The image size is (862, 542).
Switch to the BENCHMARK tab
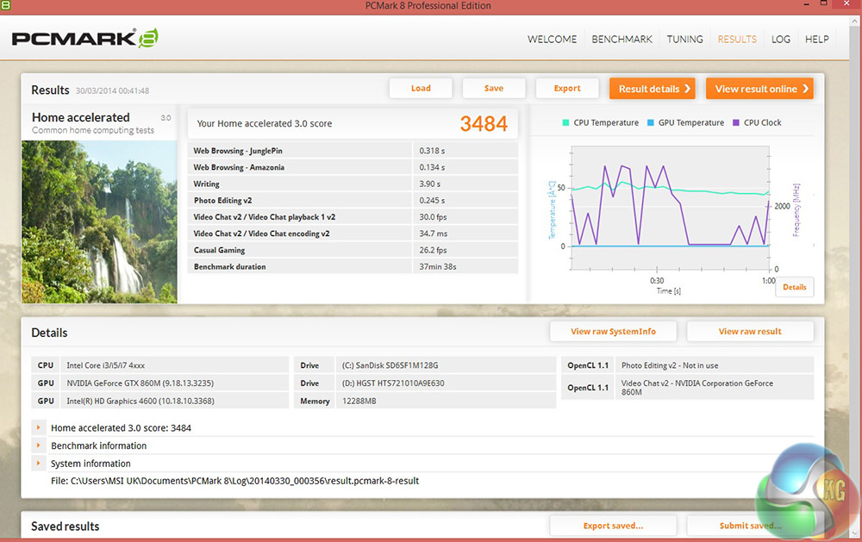pyautogui.click(x=622, y=40)
